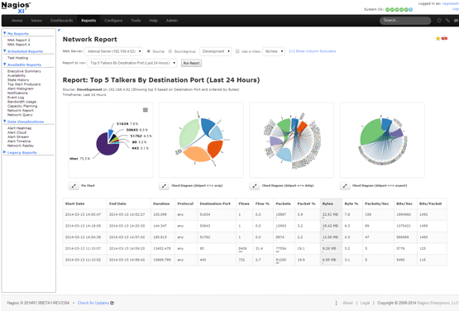The height and width of the screenshot is (311, 459).
Task: Open Network Replay visualization
Action: click(21, 146)
